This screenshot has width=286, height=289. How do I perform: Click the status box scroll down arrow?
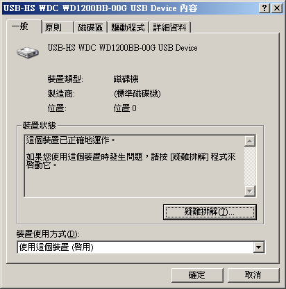tap(250, 191)
